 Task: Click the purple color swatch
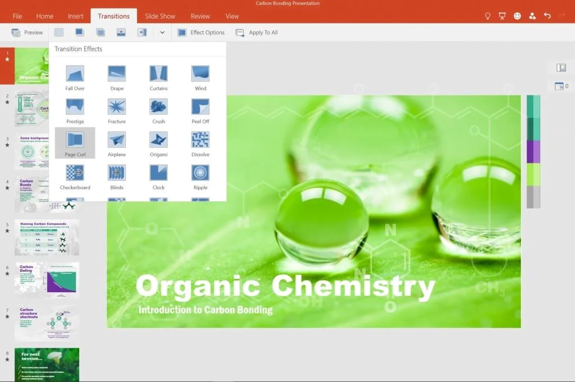533,151
